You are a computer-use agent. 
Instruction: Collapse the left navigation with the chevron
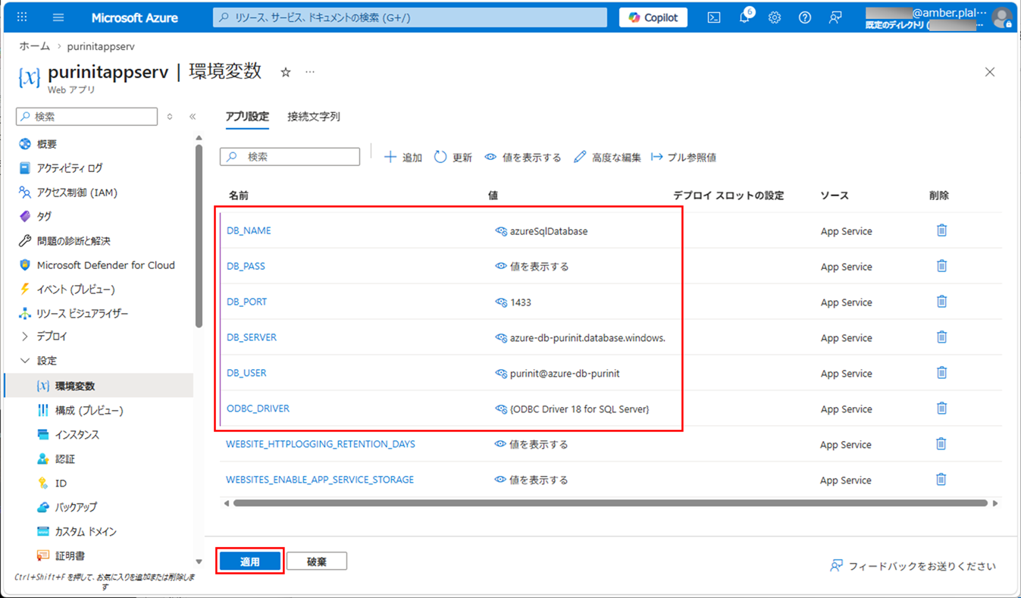(193, 117)
